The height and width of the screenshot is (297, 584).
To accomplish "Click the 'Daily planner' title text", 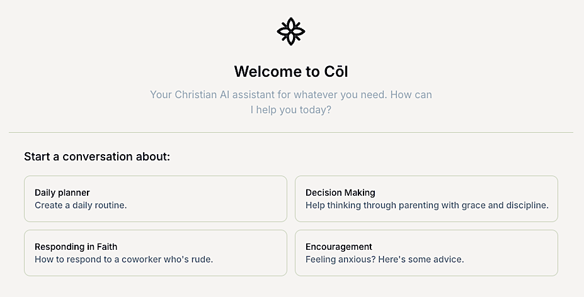I will (x=62, y=193).
